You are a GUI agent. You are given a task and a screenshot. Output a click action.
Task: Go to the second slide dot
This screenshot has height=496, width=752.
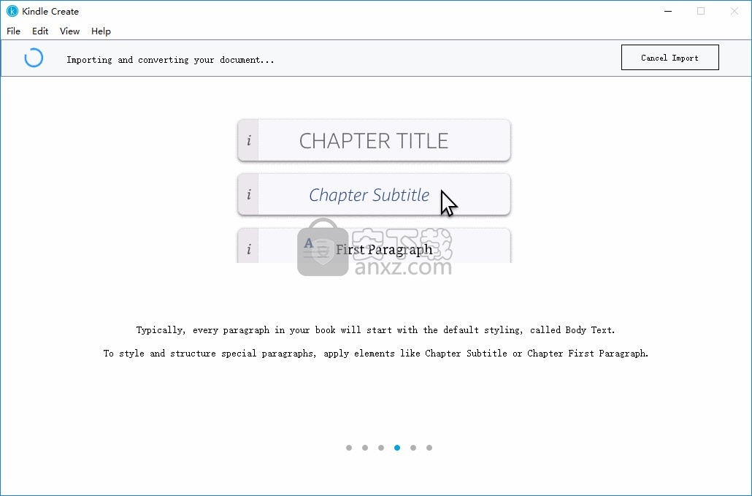365,448
